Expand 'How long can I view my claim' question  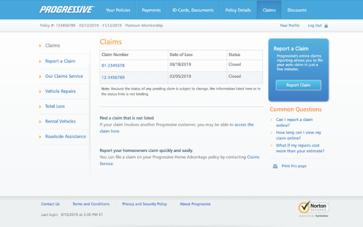[298, 135]
